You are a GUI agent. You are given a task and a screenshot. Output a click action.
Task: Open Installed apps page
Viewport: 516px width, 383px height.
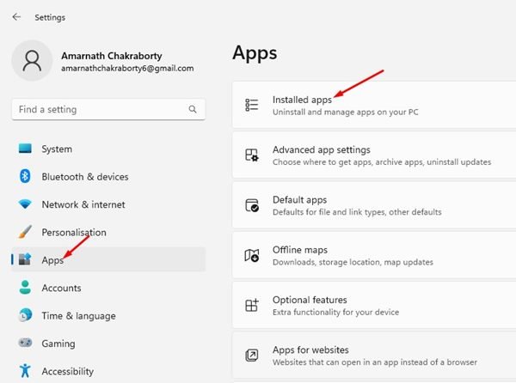(374, 105)
